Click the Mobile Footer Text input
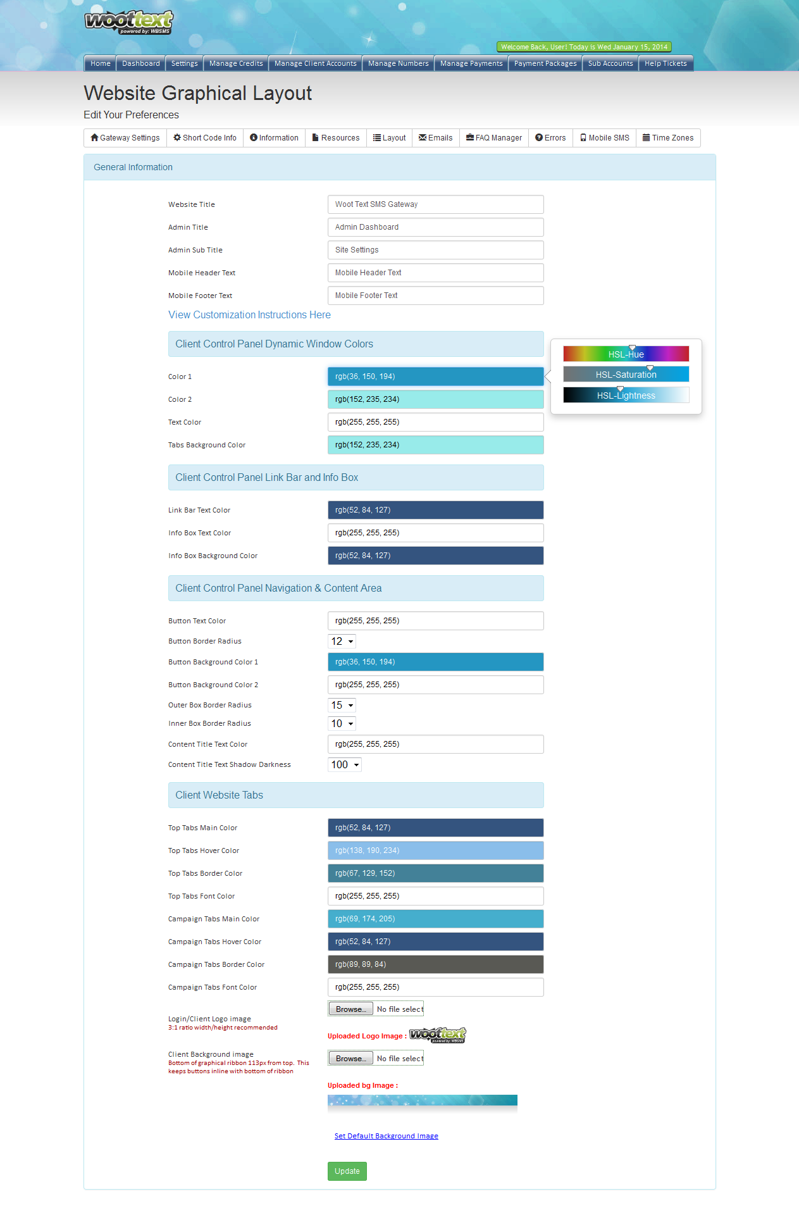This screenshot has height=1208, width=799. click(436, 296)
